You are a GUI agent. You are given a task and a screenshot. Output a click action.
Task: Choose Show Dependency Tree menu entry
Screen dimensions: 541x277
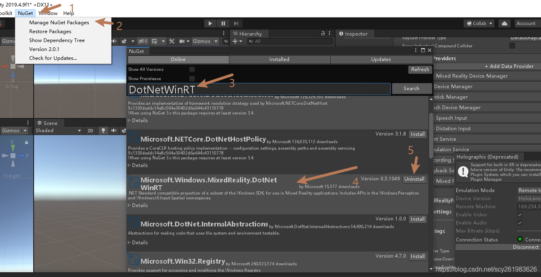[57, 40]
